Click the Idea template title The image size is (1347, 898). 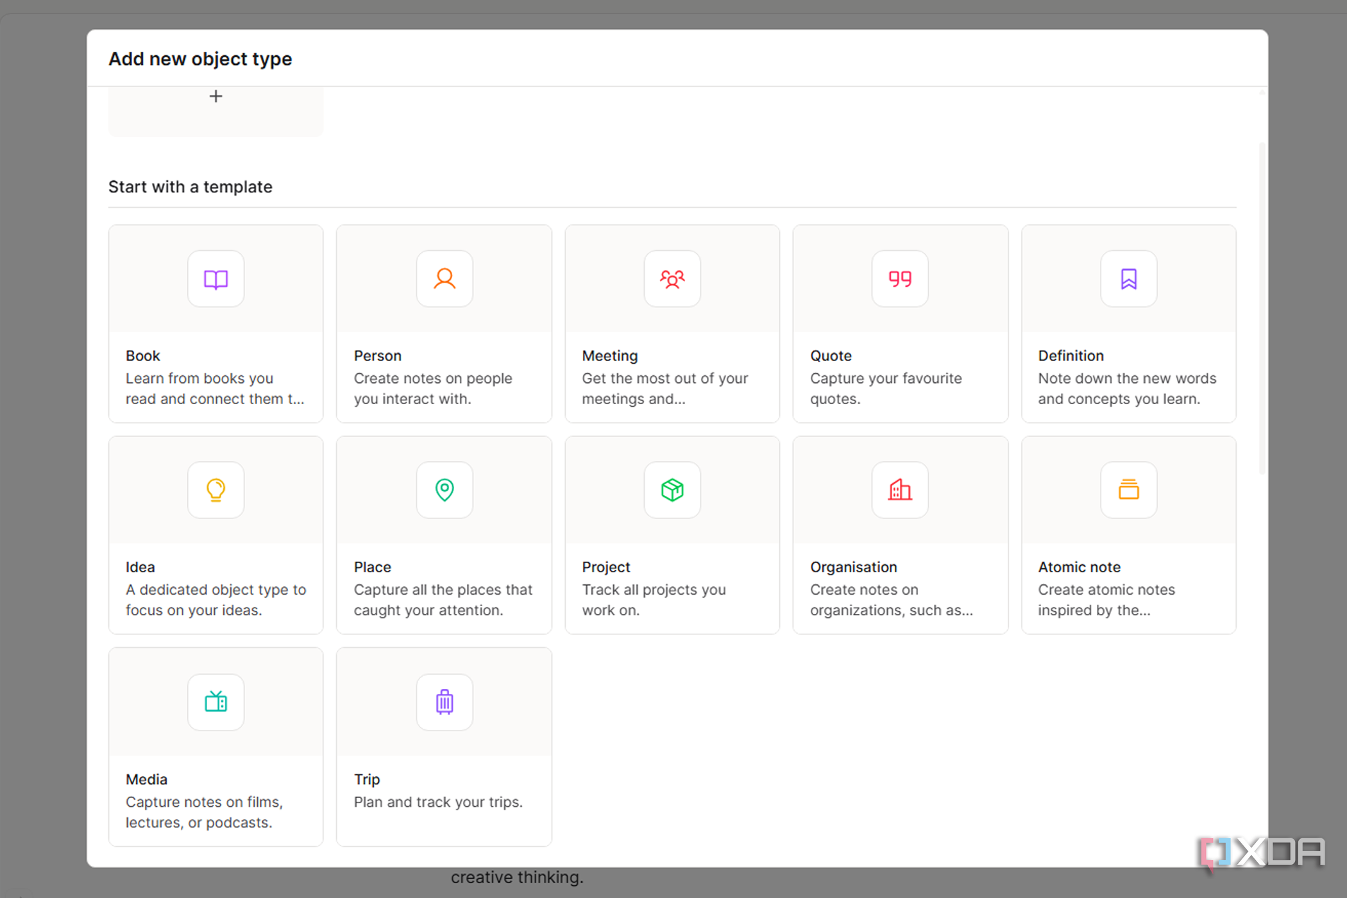[140, 567]
